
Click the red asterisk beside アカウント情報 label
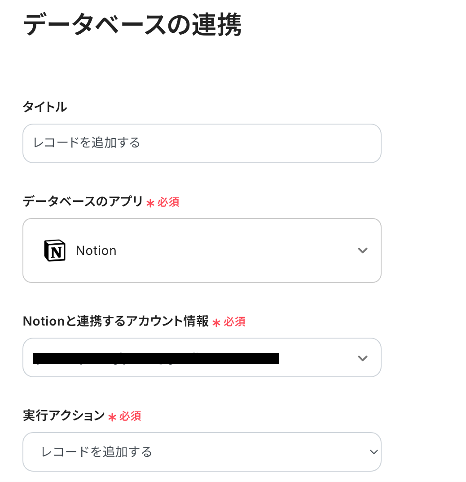[x=216, y=322]
